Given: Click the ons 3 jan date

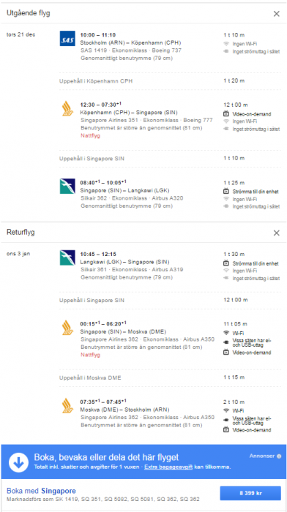Looking at the screenshot, I should click(18, 254).
